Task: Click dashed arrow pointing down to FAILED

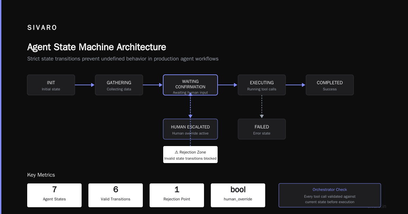Action: [262, 107]
